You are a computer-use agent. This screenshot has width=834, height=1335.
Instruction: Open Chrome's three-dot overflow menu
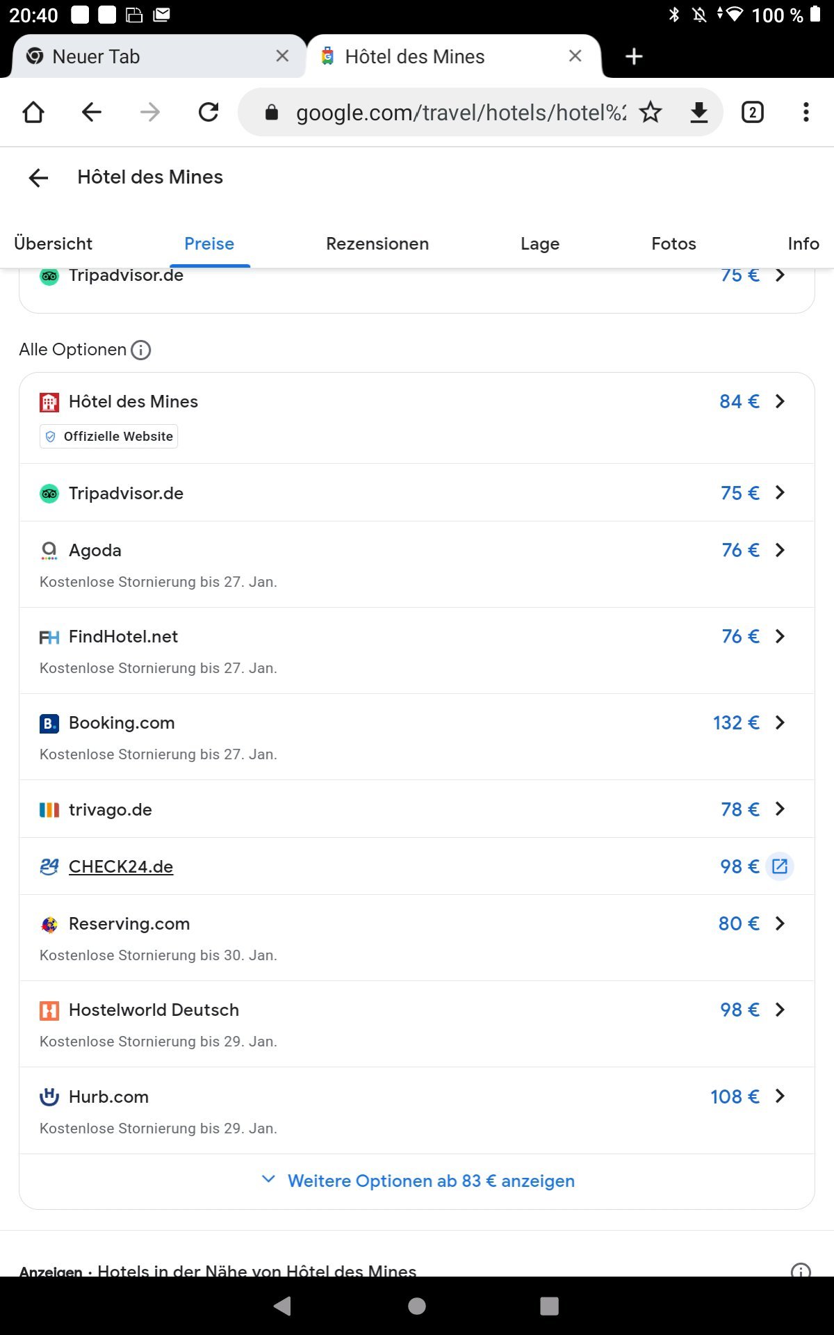click(x=806, y=112)
